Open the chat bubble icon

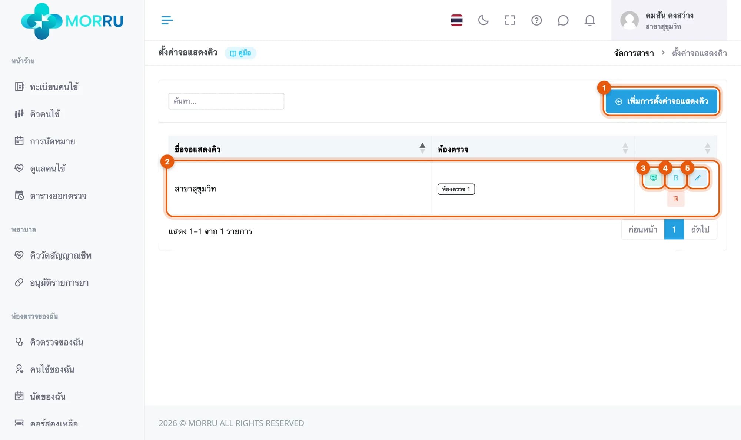(x=563, y=20)
